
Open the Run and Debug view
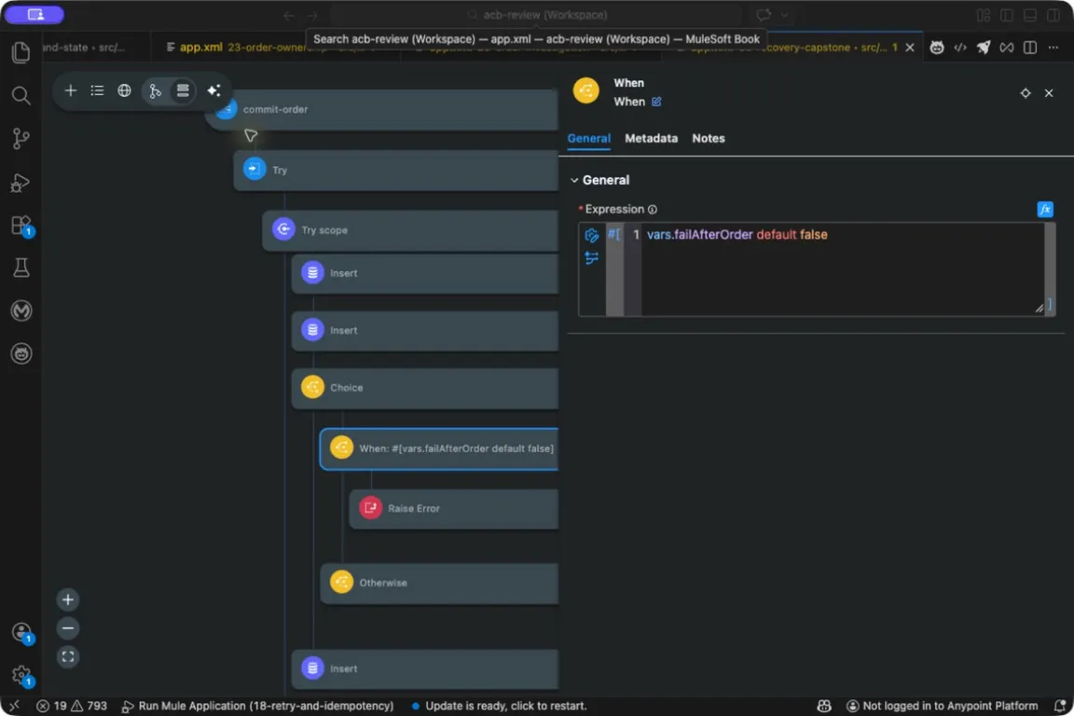point(21,182)
